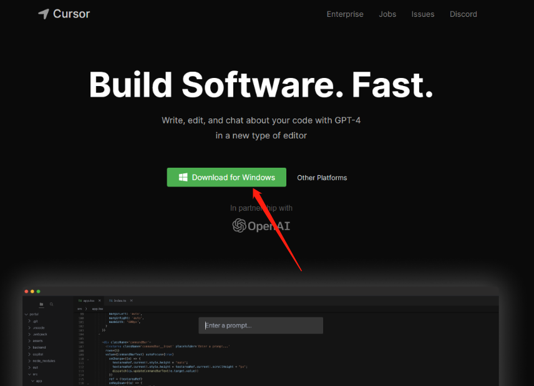This screenshot has height=386, width=534.
Task: Click the Windows logo on the download button
Action: point(183,177)
